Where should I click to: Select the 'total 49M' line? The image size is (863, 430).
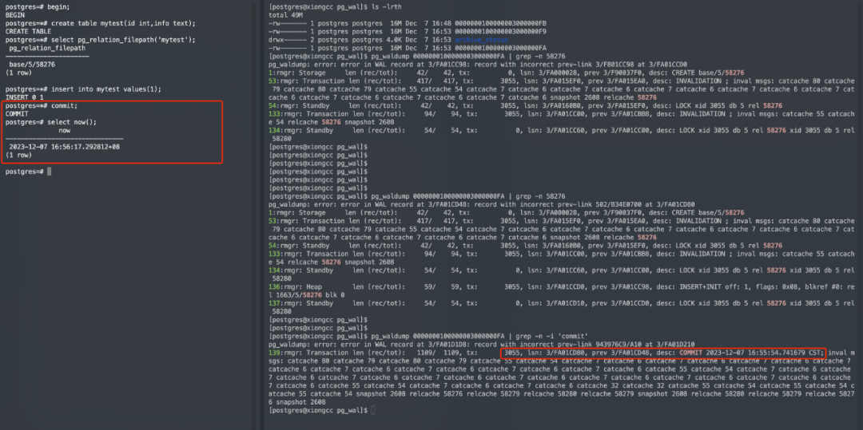click(285, 15)
